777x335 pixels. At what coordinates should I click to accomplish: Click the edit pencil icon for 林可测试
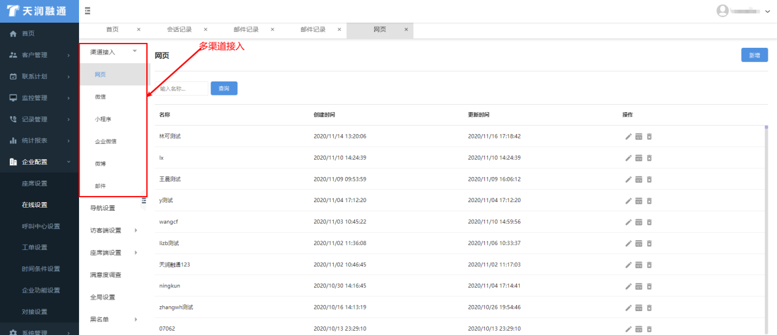coord(628,136)
